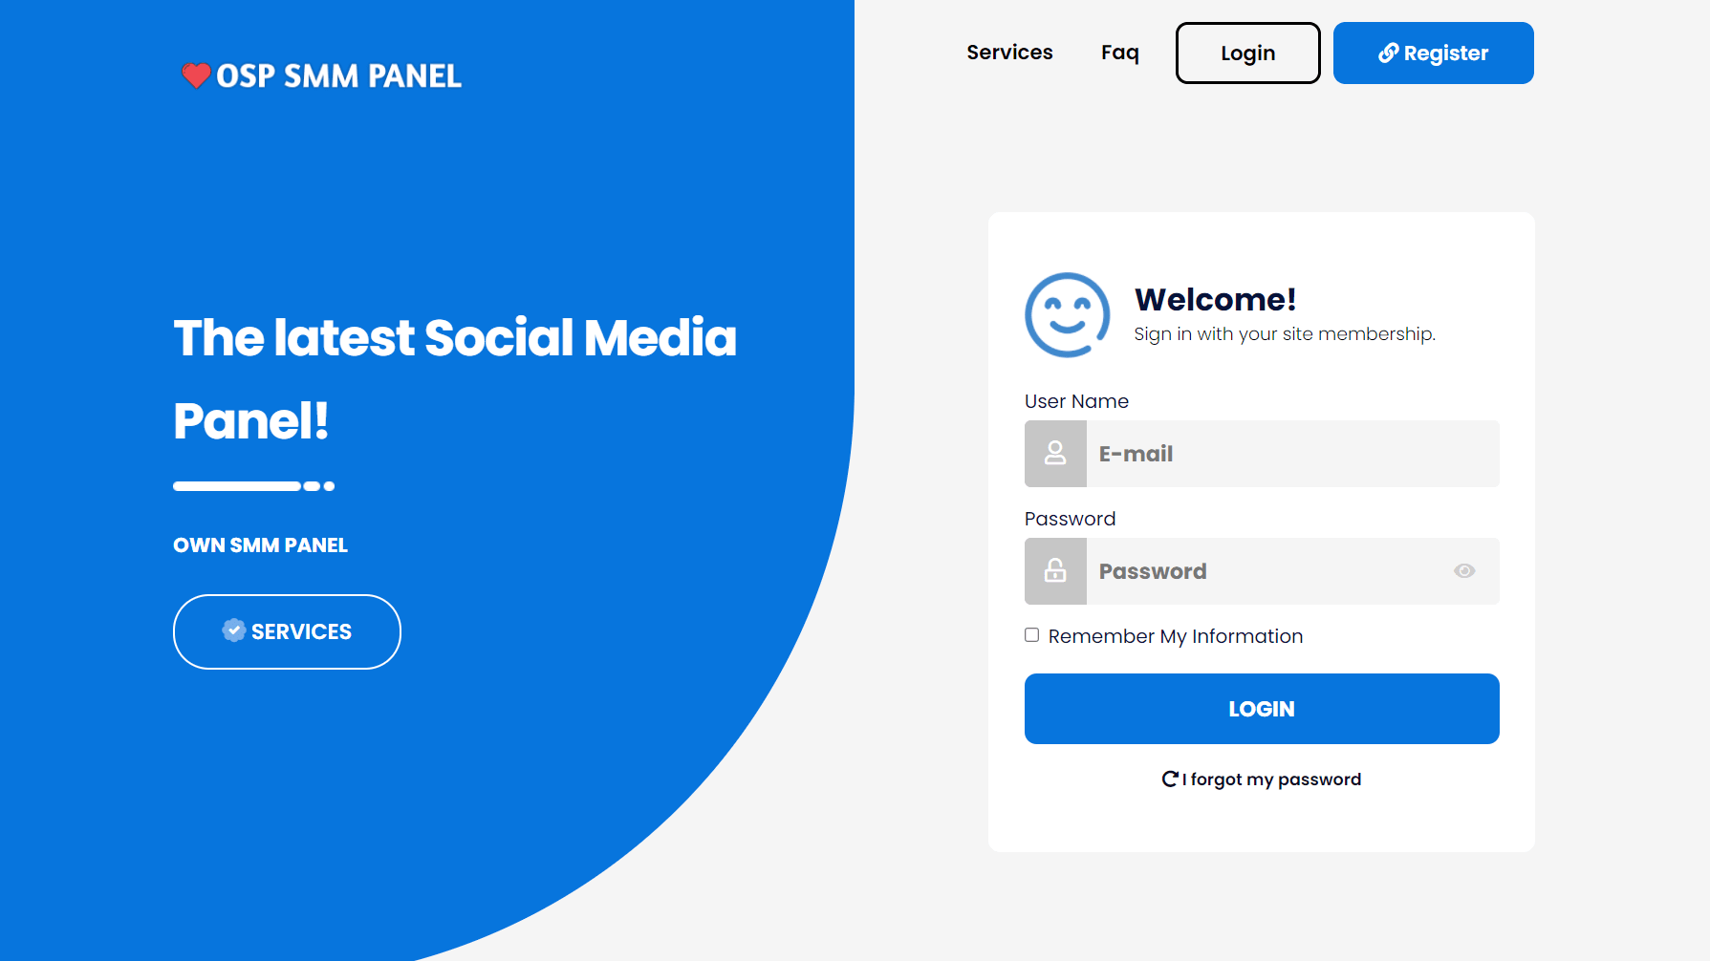Toggle password visibility with eye icon

[1464, 571]
